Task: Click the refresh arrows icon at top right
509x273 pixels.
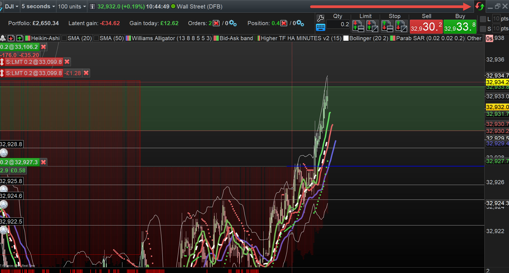Action: pyautogui.click(x=479, y=6)
